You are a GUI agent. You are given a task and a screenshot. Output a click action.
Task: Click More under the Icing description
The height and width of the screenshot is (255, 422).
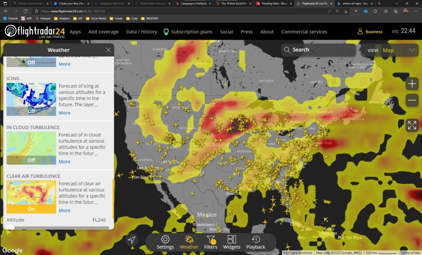pos(64,112)
